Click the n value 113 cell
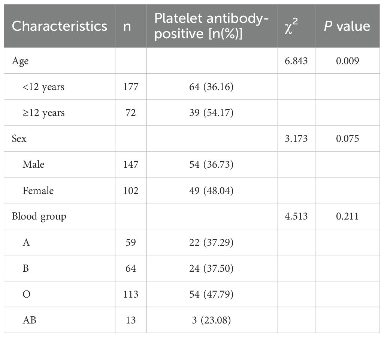The image size is (384, 337). coord(130,294)
